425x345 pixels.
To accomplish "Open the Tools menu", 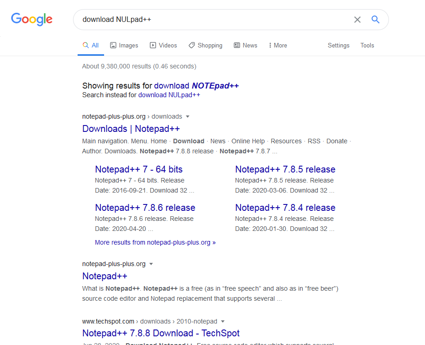I will tap(367, 45).
